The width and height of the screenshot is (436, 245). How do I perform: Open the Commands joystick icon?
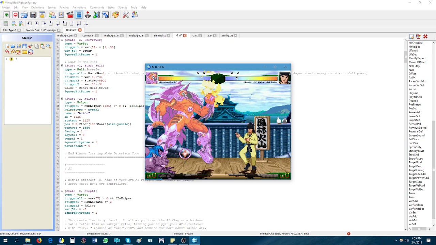(88, 15)
